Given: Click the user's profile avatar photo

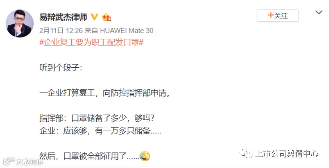Looking at the screenshot, I should click(20, 23).
